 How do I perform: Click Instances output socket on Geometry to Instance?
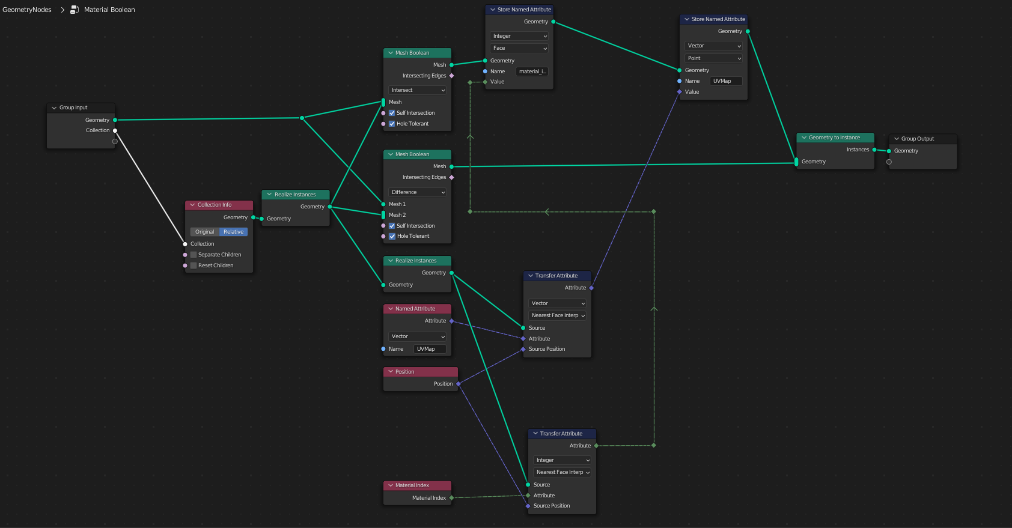[874, 150]
